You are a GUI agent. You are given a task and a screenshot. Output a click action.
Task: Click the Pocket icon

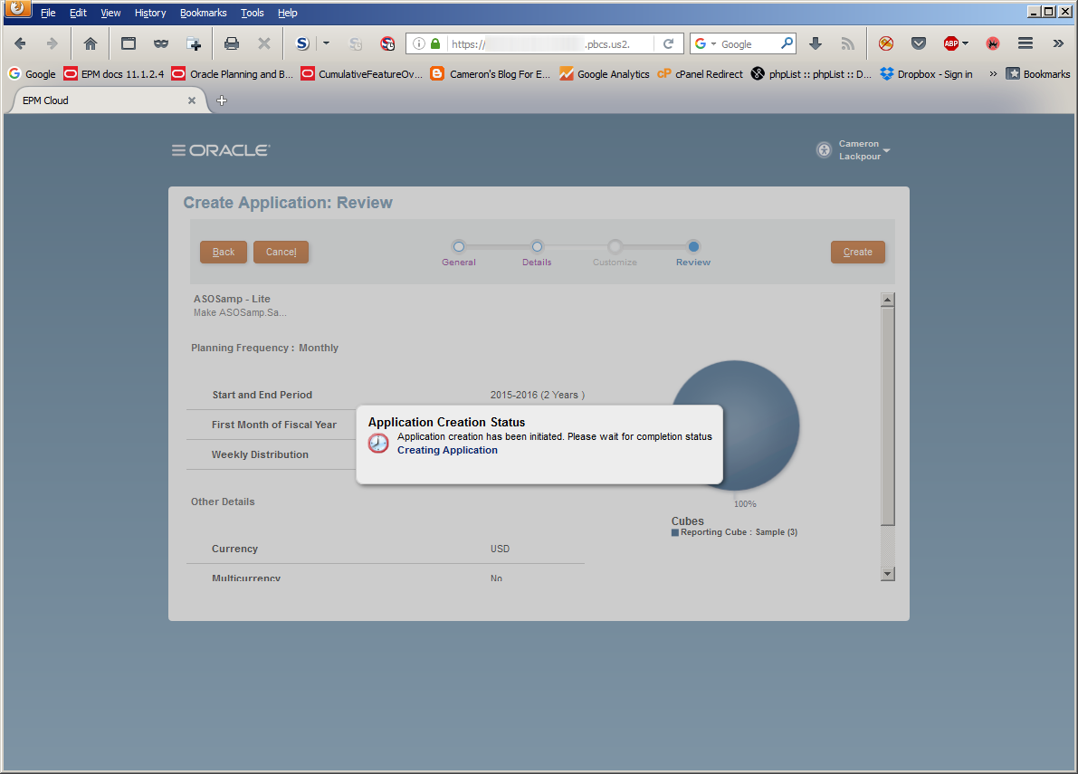919,43
